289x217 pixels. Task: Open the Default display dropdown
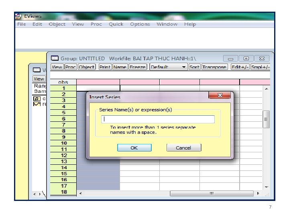point(169,67)
